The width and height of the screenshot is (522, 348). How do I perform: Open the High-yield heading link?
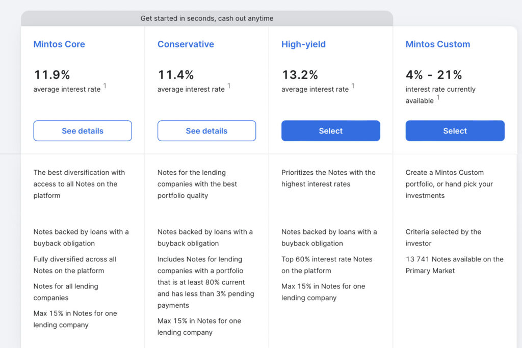[304, 44]
